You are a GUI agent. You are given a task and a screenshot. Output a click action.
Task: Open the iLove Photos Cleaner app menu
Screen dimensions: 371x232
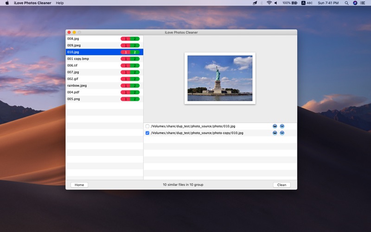32,3
